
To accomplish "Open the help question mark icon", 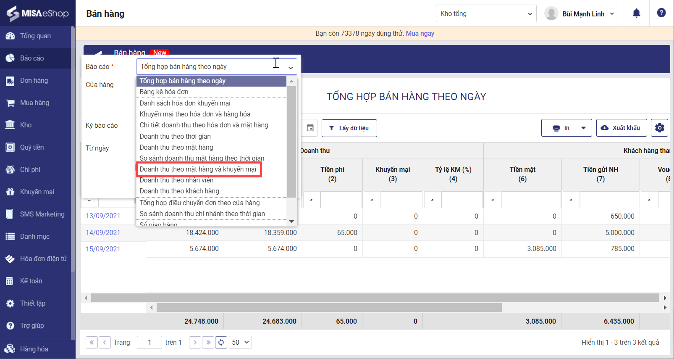I will (x=661, y=13).
